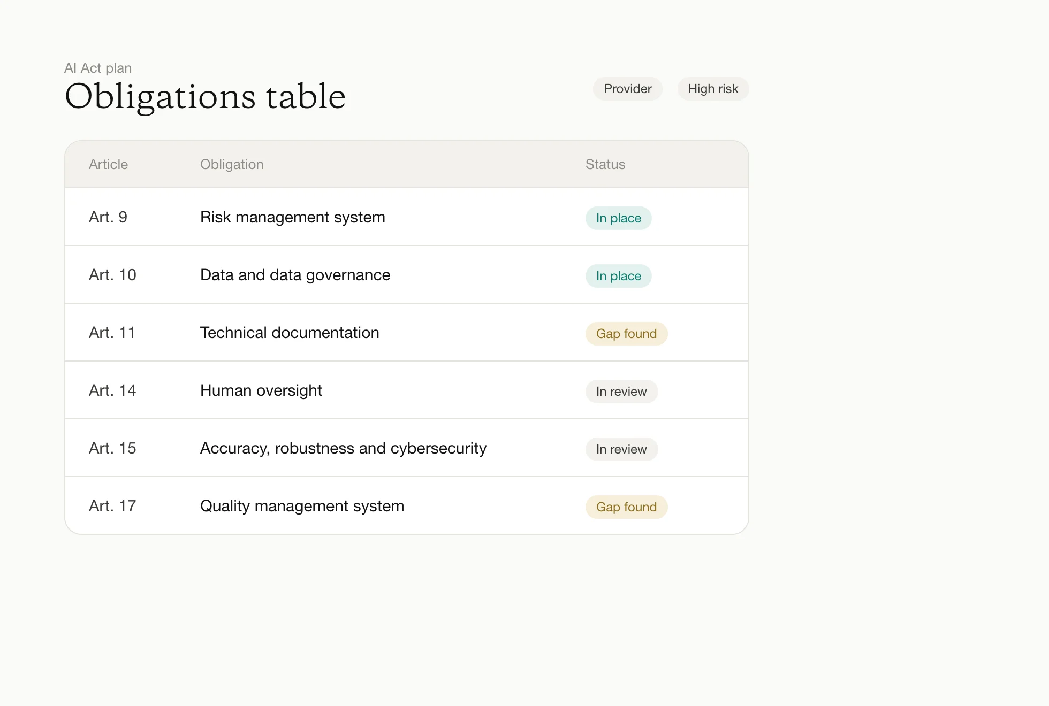
Task: Open Quality management system obligation
Action: (302, 506)
